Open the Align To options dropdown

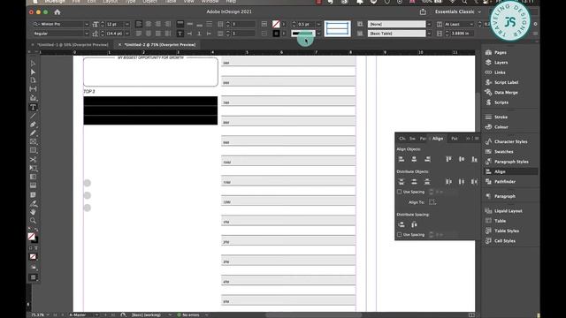tap(432, 202)
